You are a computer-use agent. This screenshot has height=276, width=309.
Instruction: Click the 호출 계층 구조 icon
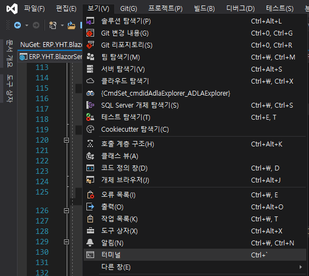point(90,144)
